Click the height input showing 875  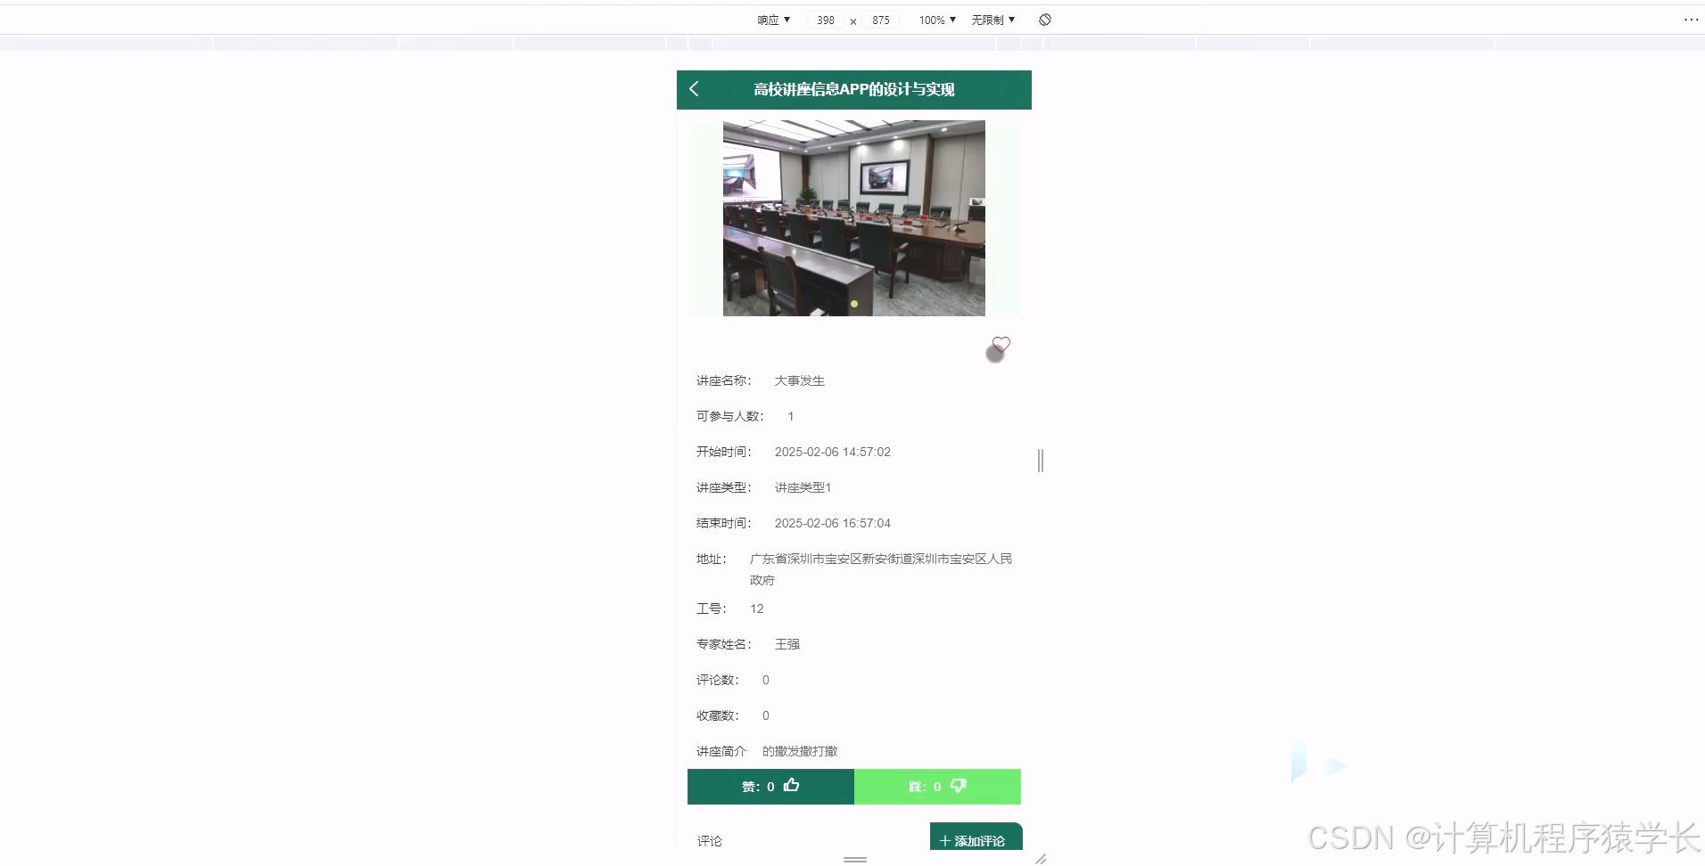tap(881, 19)
